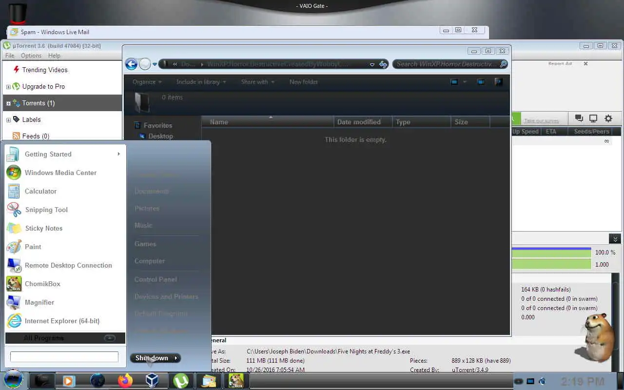Open address bar history dropdown

click(372, 64)
